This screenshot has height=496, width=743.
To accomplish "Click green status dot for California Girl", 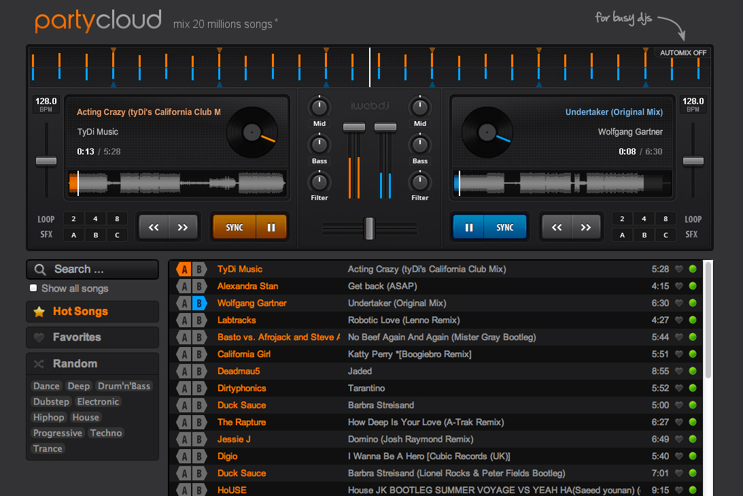I will point(693,354).
